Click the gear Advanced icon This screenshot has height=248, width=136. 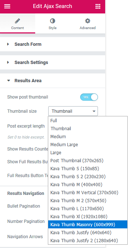click(87, 21)
